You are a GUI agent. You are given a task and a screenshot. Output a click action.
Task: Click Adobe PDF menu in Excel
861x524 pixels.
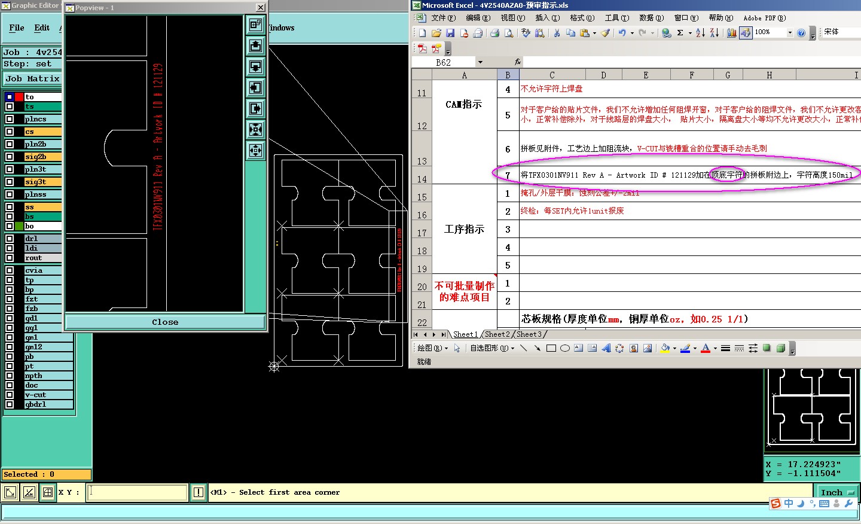[x=765, y=18]
